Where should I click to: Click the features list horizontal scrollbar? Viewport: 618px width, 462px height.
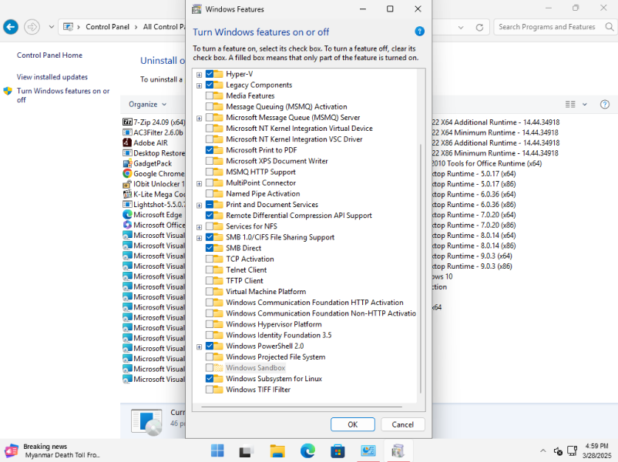click(x=302, y=407)
